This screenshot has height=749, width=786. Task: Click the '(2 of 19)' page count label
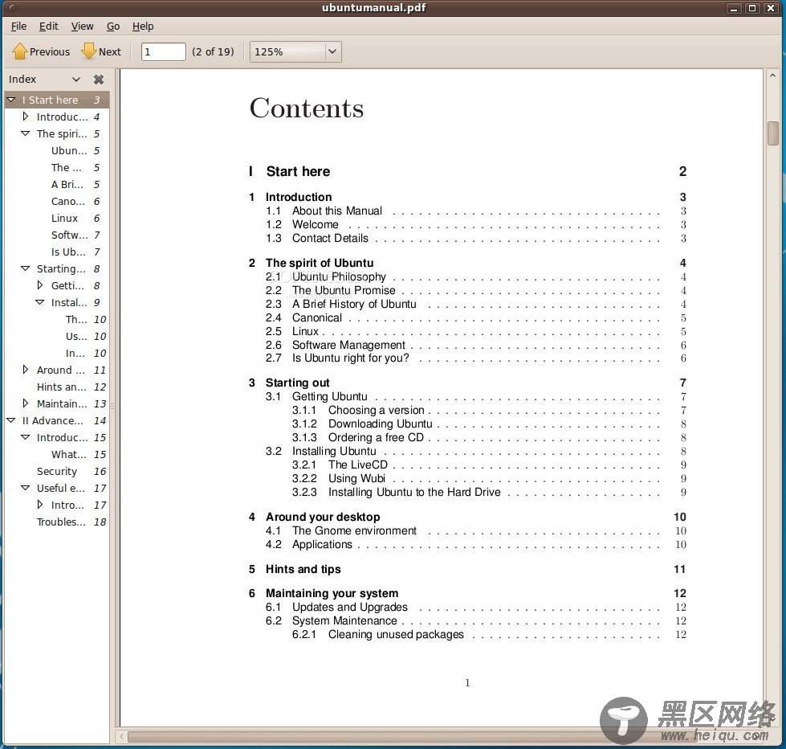point(213,51)
